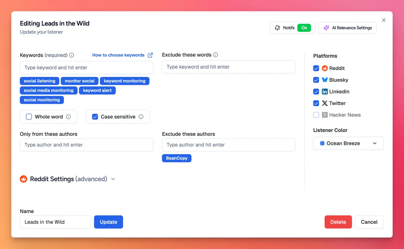Focus the Keywords input field
The height and width of the screenshot is (249, 404).
pyautogui.click(x=87, y=67)
